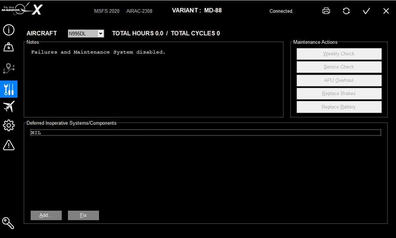Screen dimensions: 396x238
Task: Open the route map pin sidebar icon
Action: (x=9, y=68)
